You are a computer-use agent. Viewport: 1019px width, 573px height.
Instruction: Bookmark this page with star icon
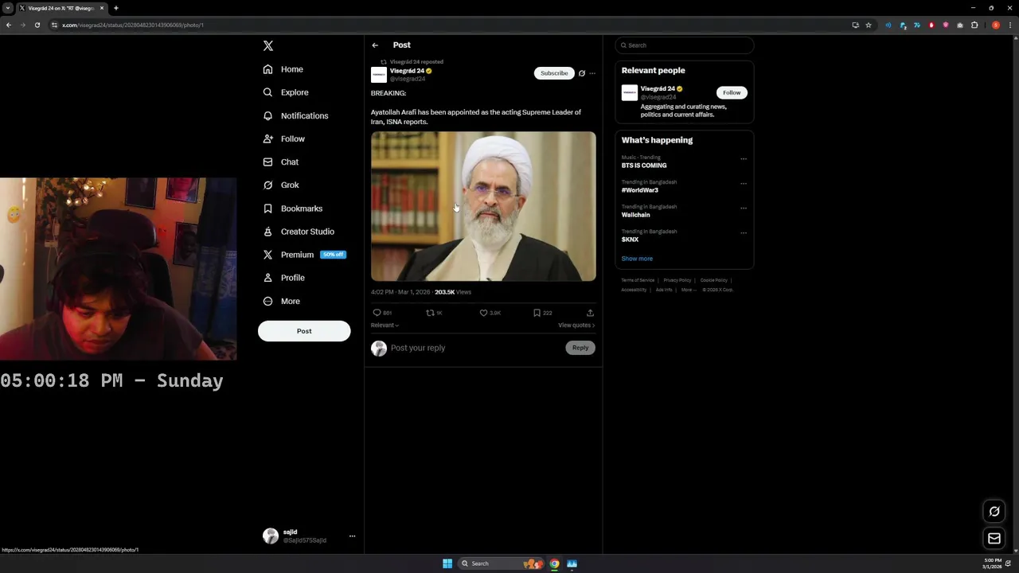[x=869, y=25]
